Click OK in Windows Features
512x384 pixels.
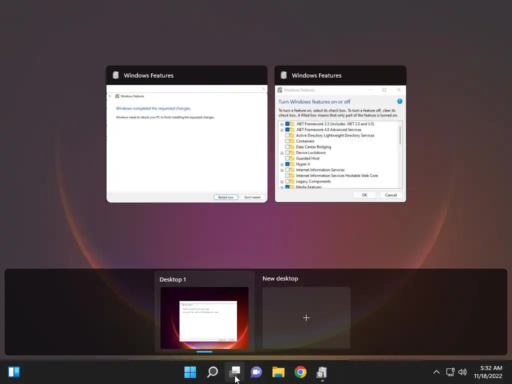tap(364, 195)
